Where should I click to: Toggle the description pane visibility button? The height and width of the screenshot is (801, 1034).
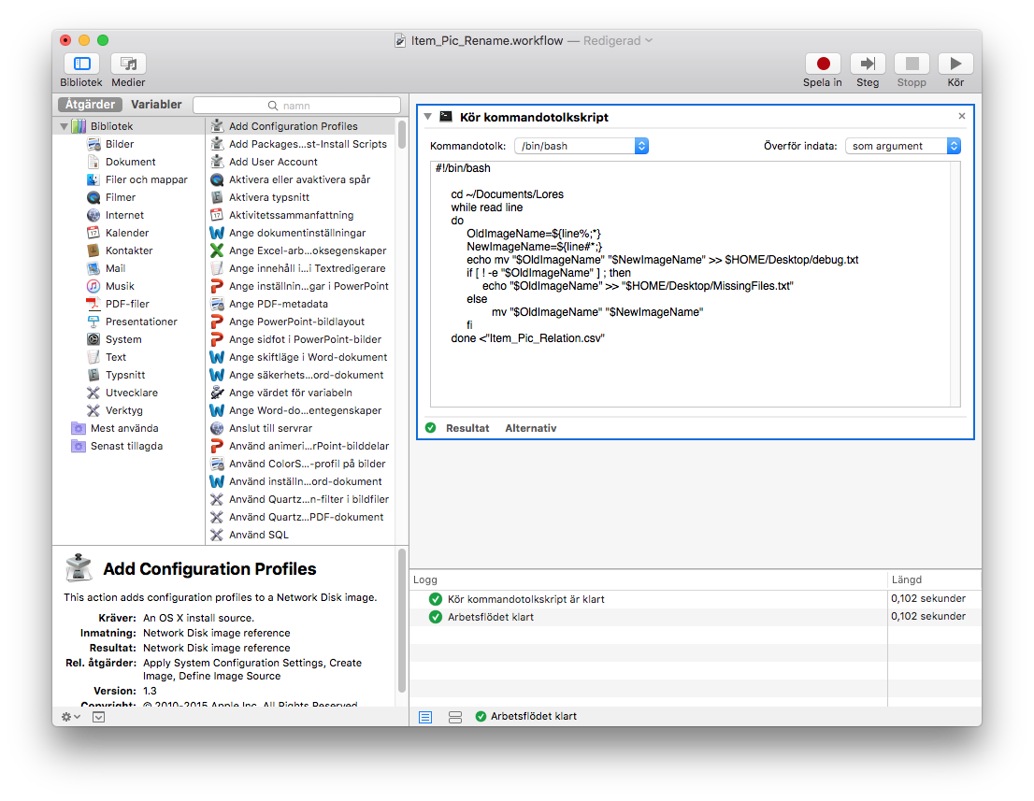(x=99, y=717)
